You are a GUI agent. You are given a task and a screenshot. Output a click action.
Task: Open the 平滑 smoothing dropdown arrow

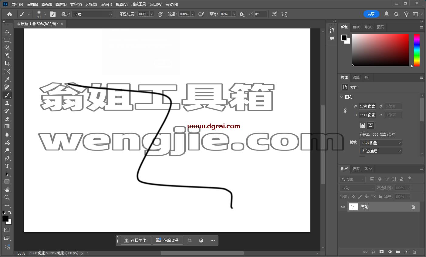[x=234, y=14]
